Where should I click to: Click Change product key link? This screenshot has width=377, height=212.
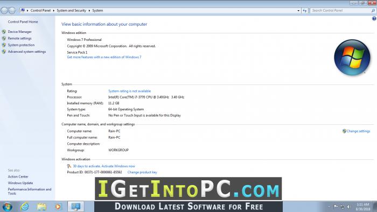click(142, 172)
